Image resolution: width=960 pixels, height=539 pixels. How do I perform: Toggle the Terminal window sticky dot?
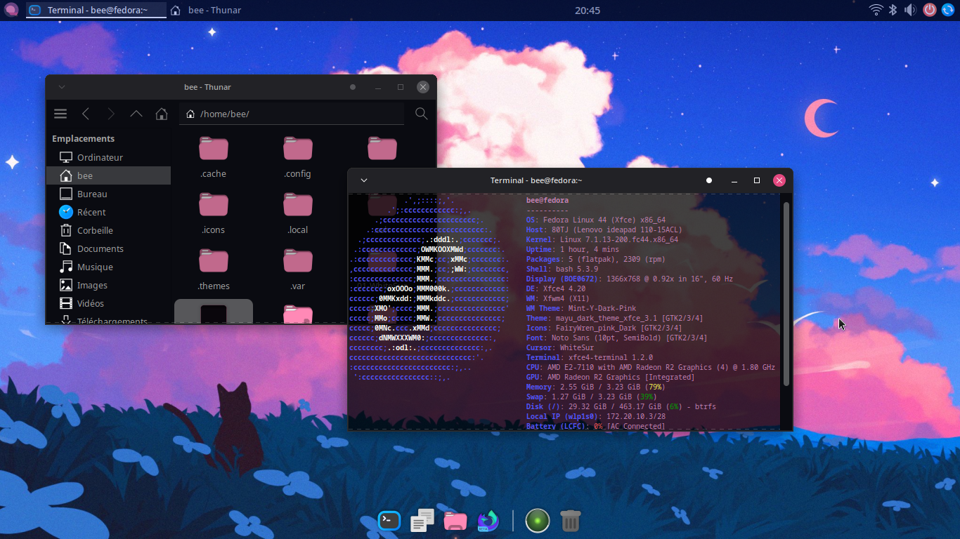point(709,180)
